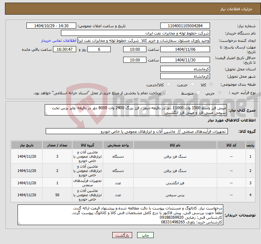261x244 pixels.
Task: Click column header تاریخ نیاز
Action: [26, 145]
